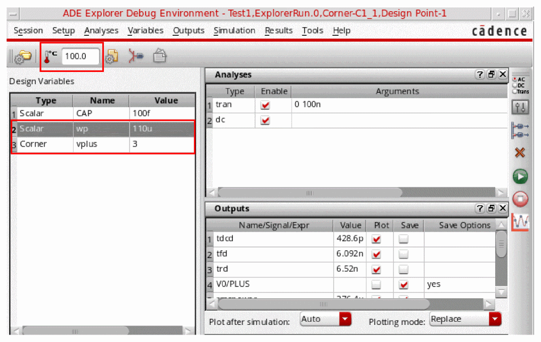
Task: Toggle Plot checkbox for tdcd output
Action: click(x=376, y=239)
